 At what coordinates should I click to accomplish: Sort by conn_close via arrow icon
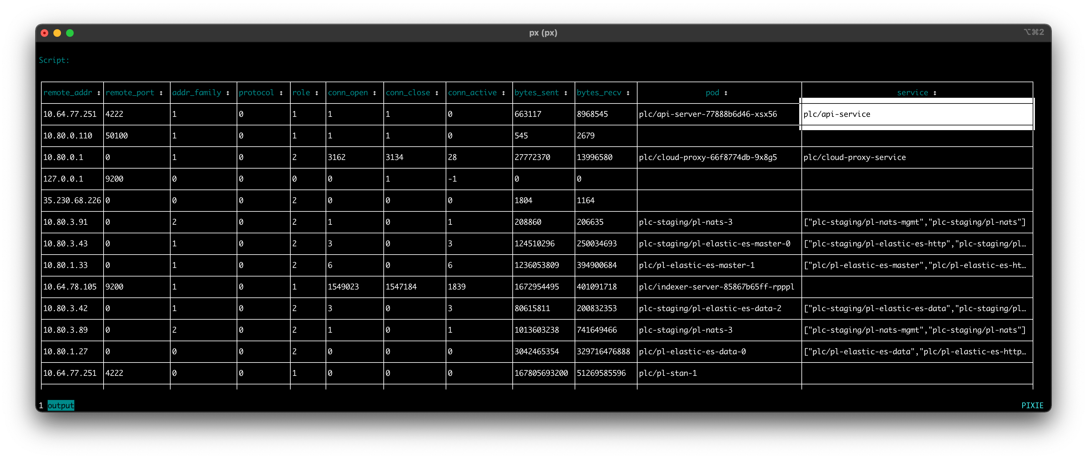coord(437,93)
